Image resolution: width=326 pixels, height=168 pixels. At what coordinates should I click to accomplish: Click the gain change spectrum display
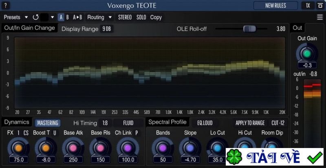(x=150, y=73)
